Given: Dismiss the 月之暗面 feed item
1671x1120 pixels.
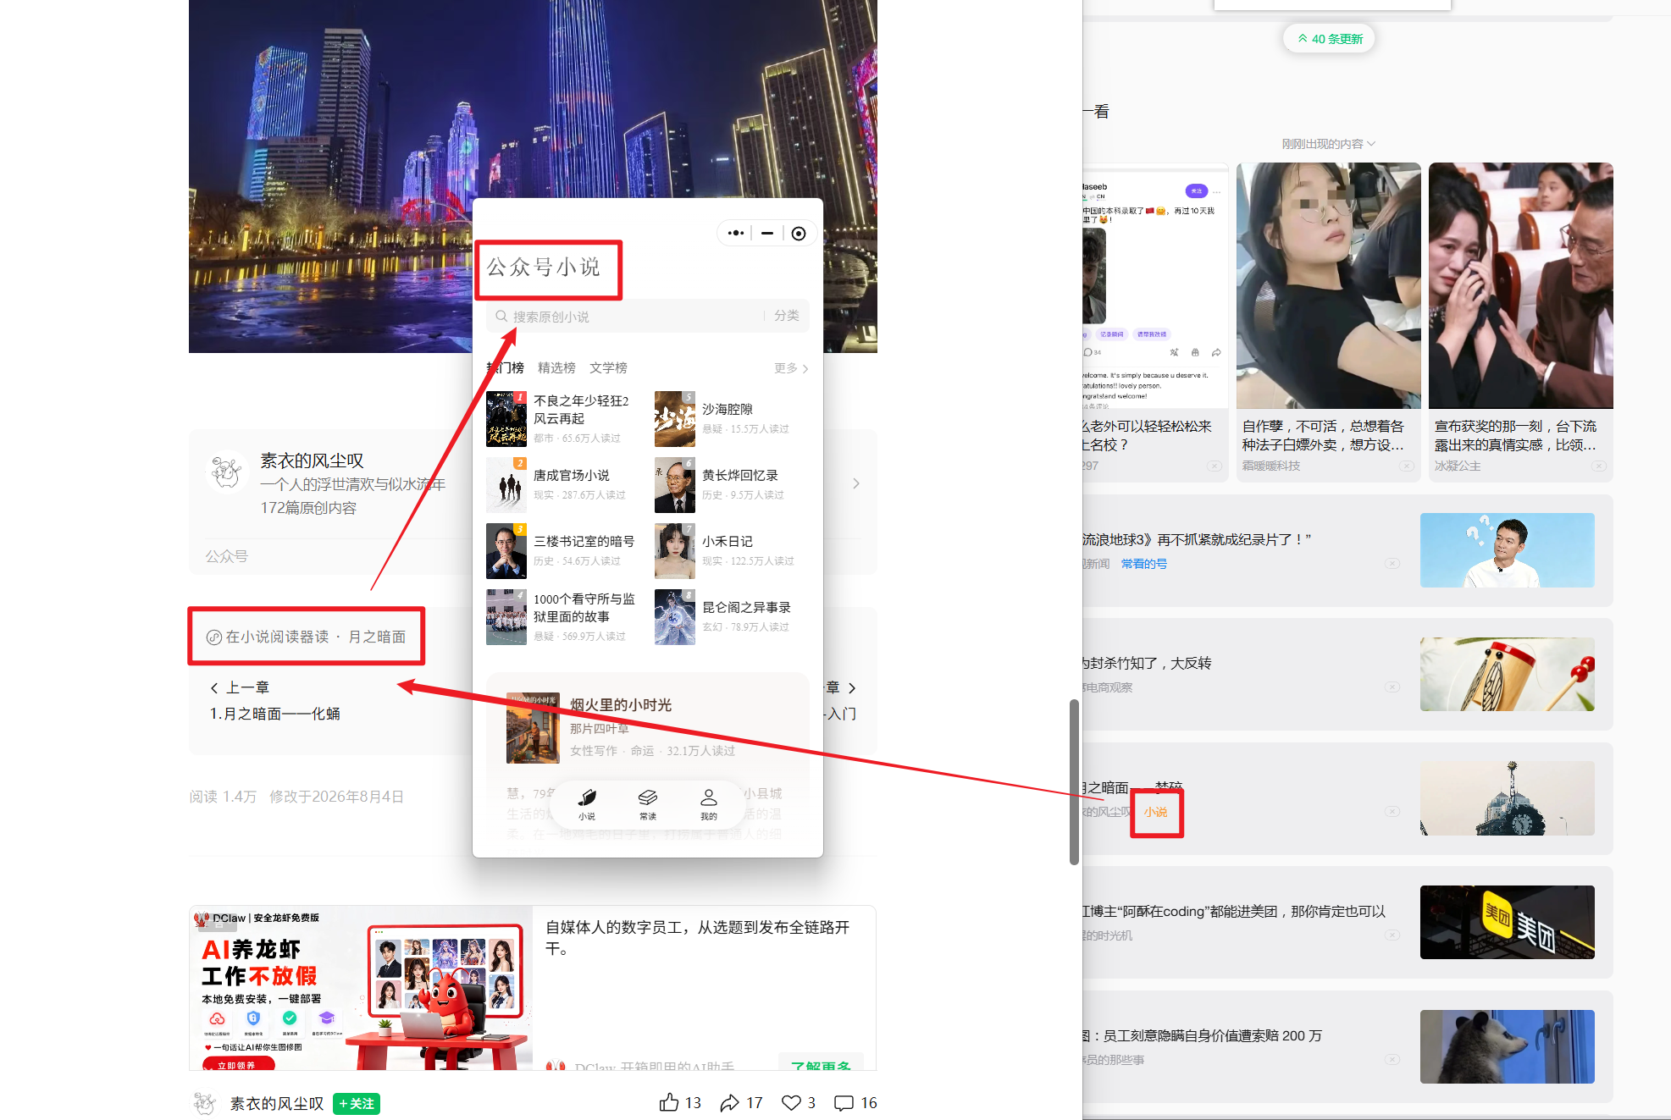Looking at the screenshot, I should [1392, 812].
